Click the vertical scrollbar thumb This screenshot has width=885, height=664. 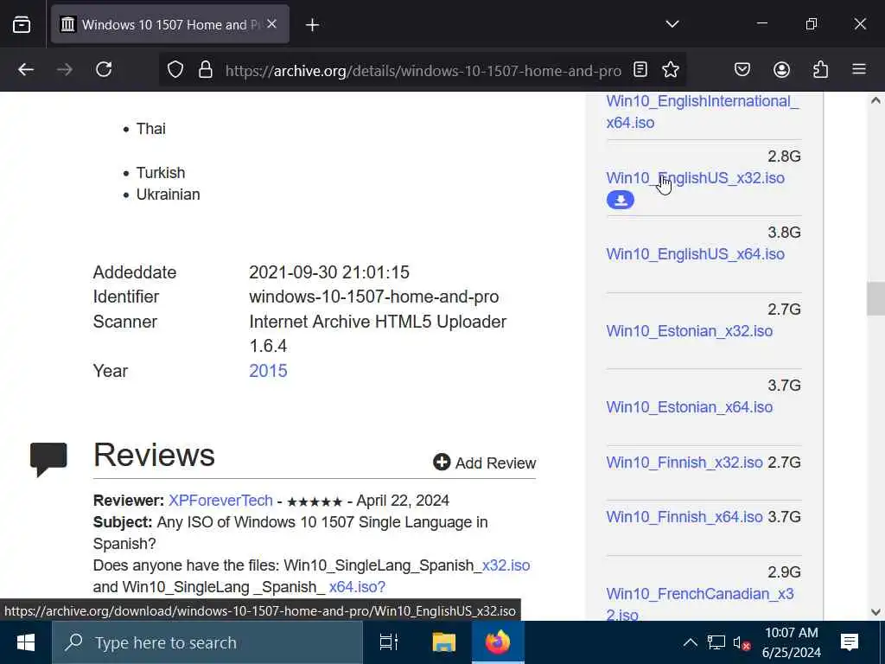click(875, 298)
